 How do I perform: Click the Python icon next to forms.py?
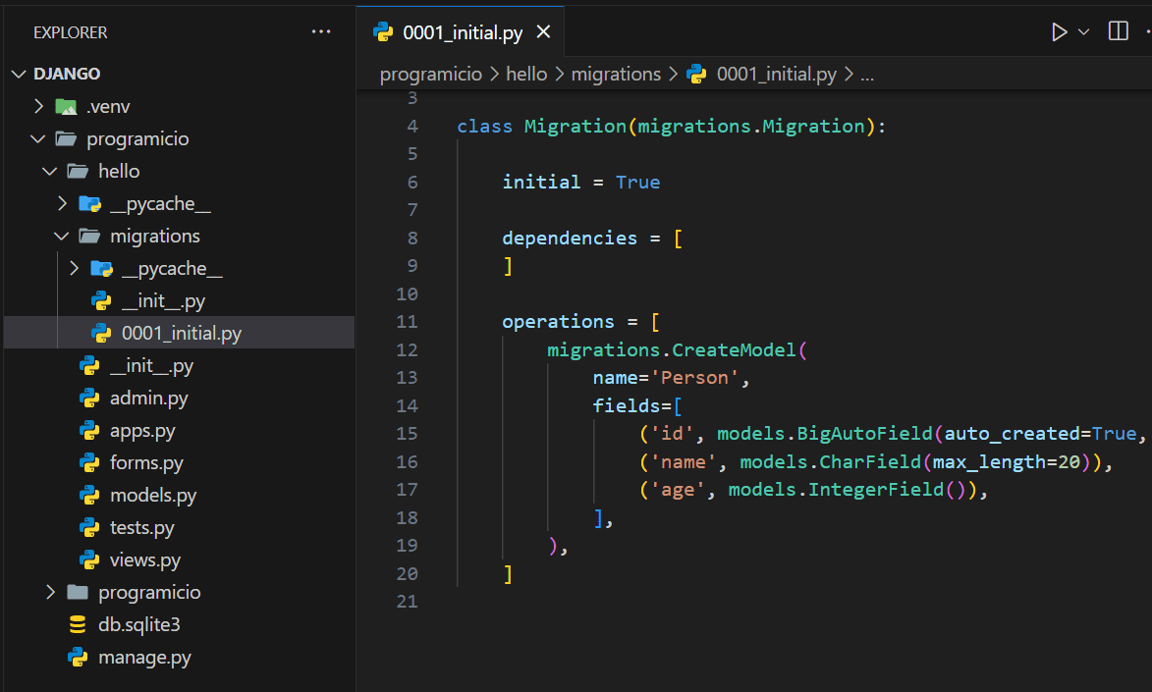click(x=89, y=462)
